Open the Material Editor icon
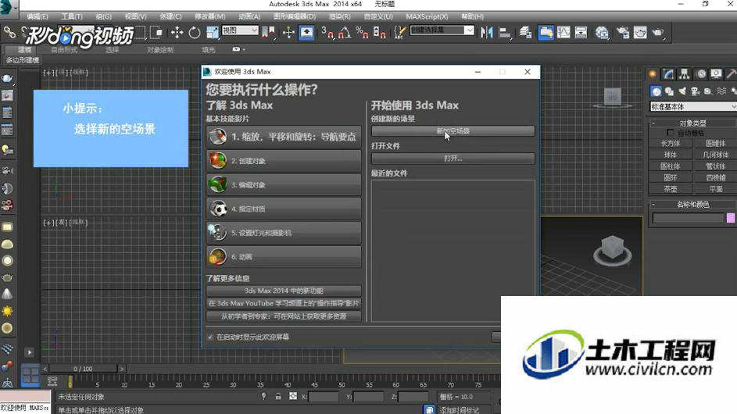This screenshot has height=414, width=737. pyautogui.click(x=602, y=33)
